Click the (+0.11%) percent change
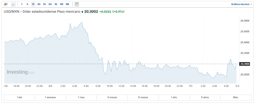Screen dimensions: 255x104 click(118, 12)
